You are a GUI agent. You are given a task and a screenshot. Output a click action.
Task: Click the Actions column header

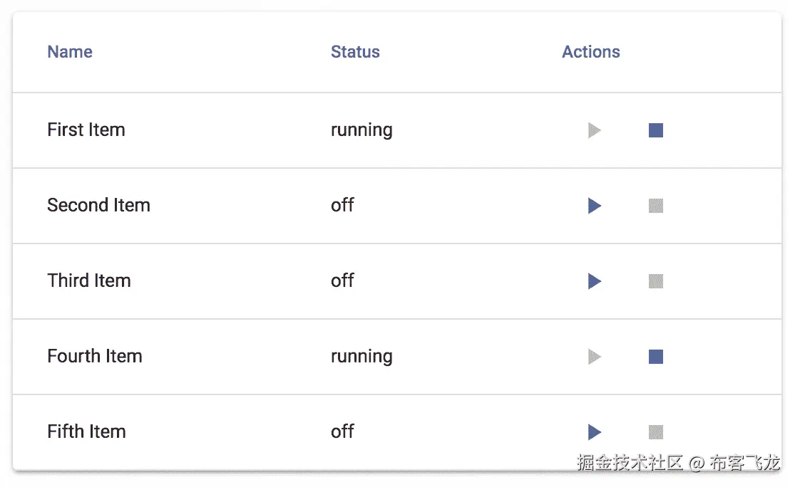[x=591, y=52]
